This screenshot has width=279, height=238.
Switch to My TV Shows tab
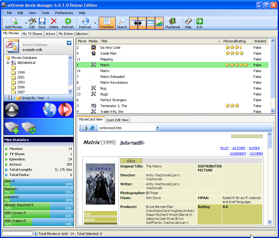(32, 34)
